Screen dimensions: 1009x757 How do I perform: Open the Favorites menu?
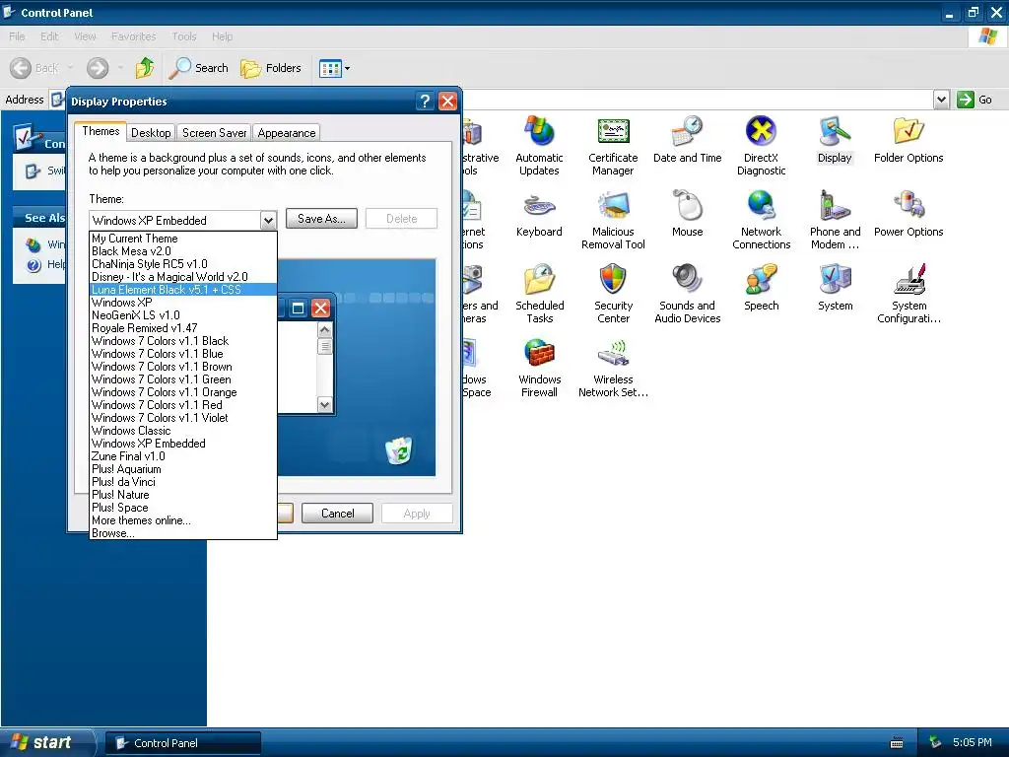[x=133, y=36]
